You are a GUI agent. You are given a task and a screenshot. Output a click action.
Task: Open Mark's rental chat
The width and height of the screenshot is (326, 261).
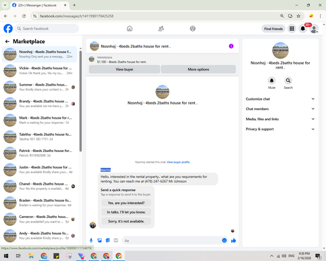[39, 120]
